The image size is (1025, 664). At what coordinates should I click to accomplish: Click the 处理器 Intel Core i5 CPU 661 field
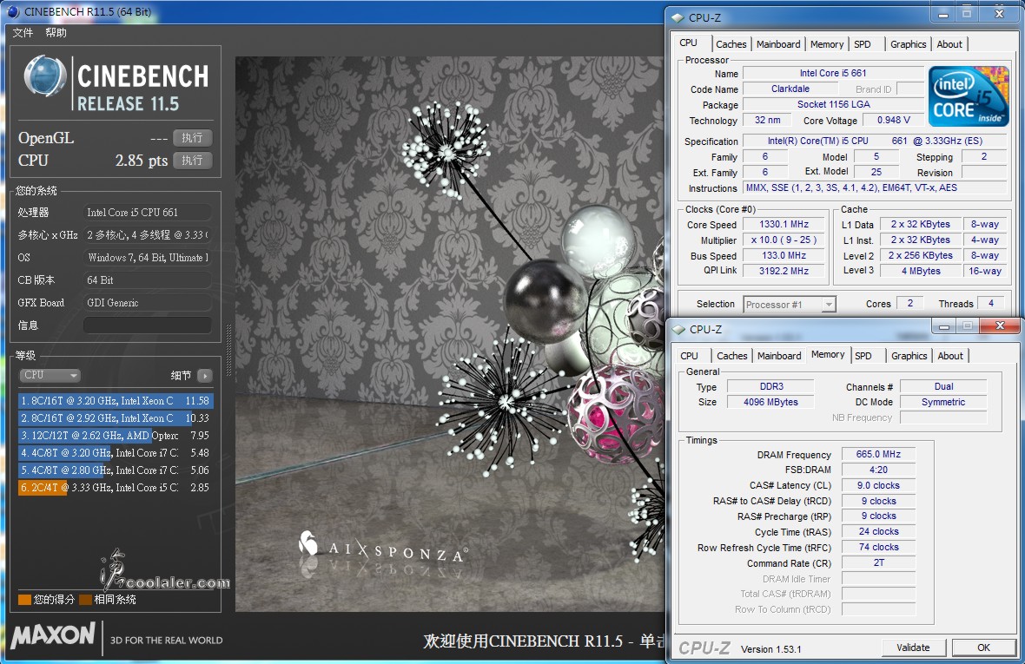148,212
